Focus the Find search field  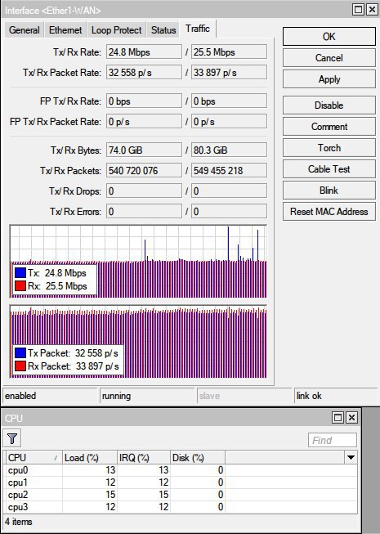(x=332, y=440)
